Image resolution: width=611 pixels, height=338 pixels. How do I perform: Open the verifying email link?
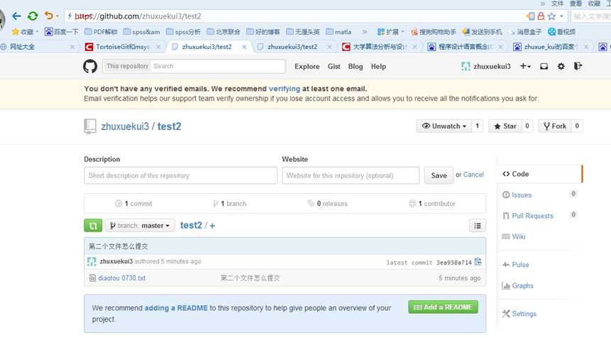[x=285, y=89]
